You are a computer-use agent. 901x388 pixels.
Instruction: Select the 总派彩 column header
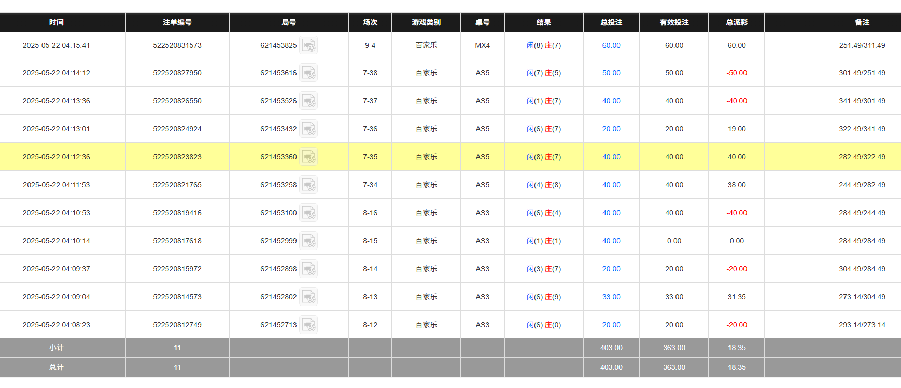(736, 22)
